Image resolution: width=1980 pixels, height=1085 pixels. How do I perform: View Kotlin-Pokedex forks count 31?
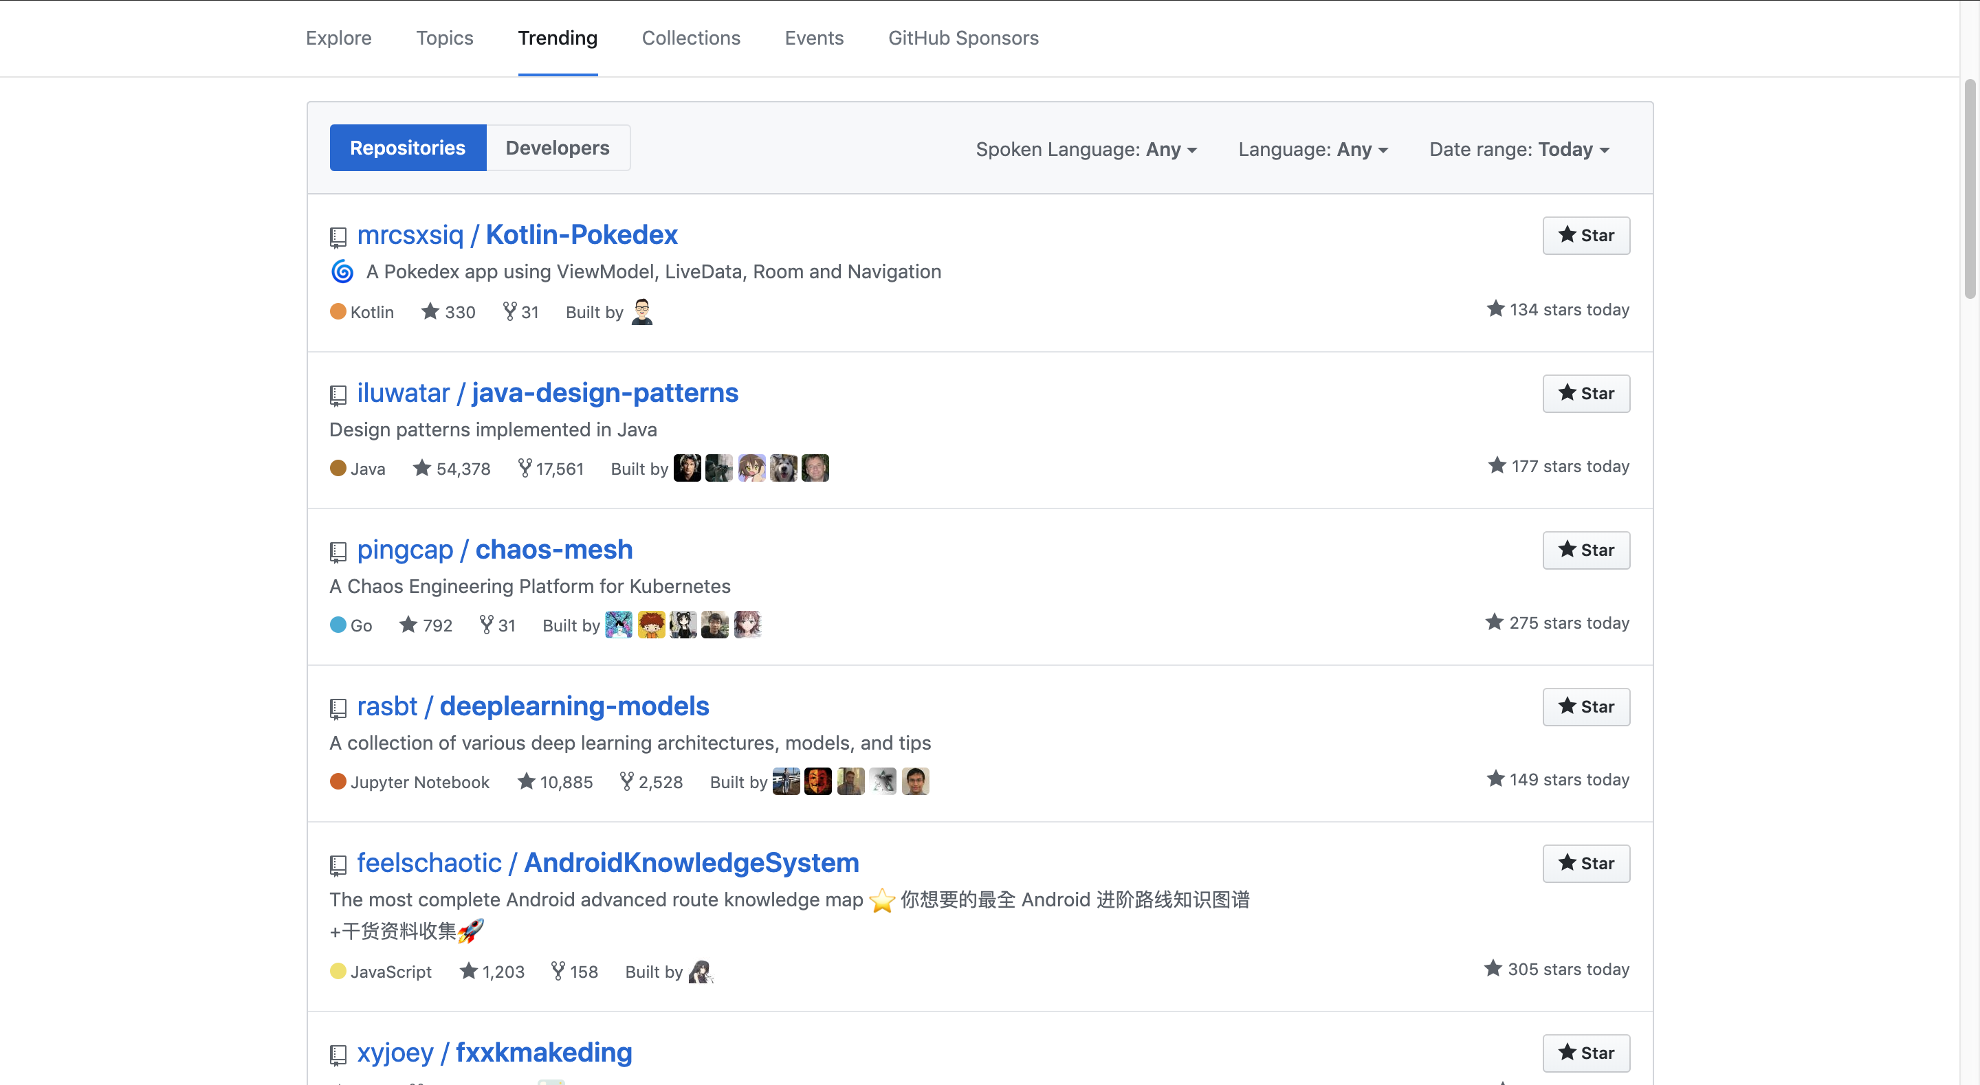[x=521, y=312]
